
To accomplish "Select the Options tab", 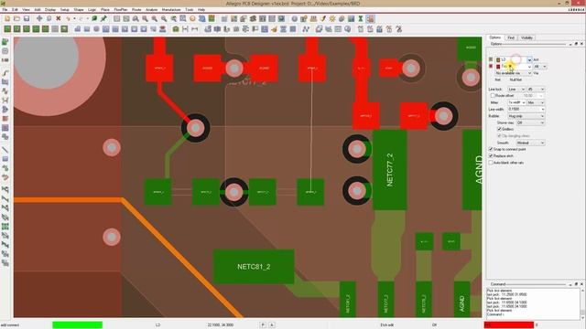I will [494, 37].
